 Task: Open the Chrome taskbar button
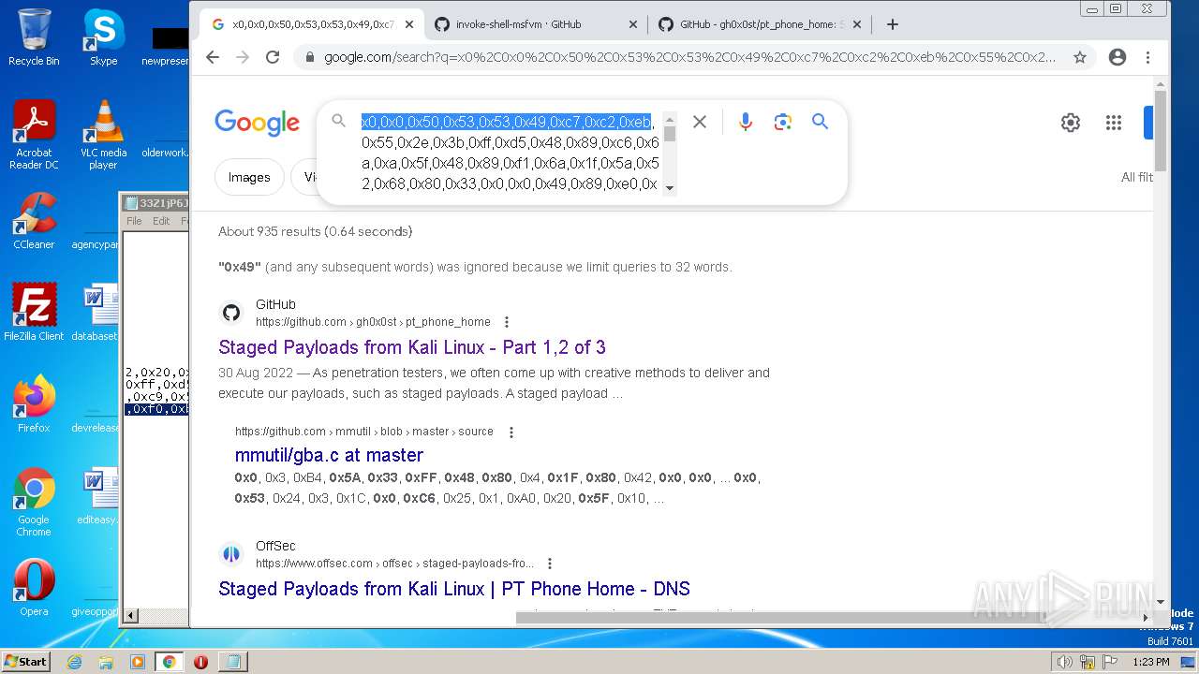point(169,662)
